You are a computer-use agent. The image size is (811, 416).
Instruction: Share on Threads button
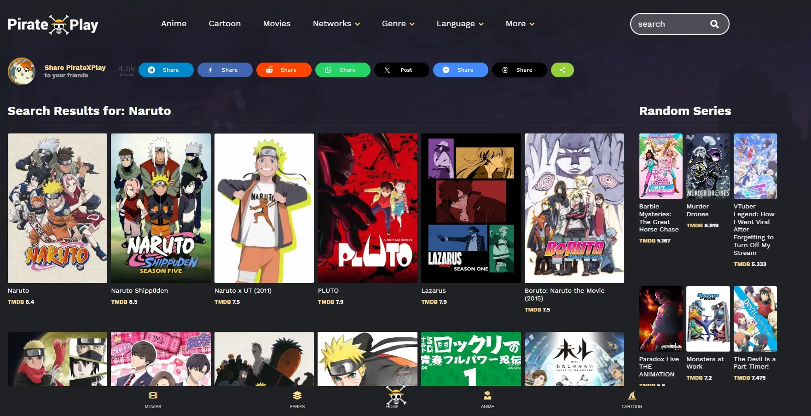(x=520, y=70)
